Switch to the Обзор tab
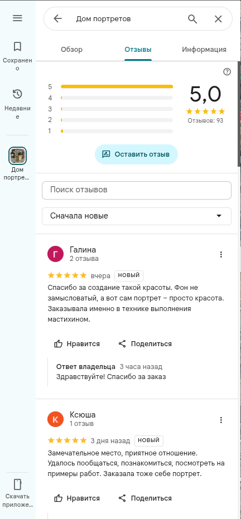 click(72, 50)
